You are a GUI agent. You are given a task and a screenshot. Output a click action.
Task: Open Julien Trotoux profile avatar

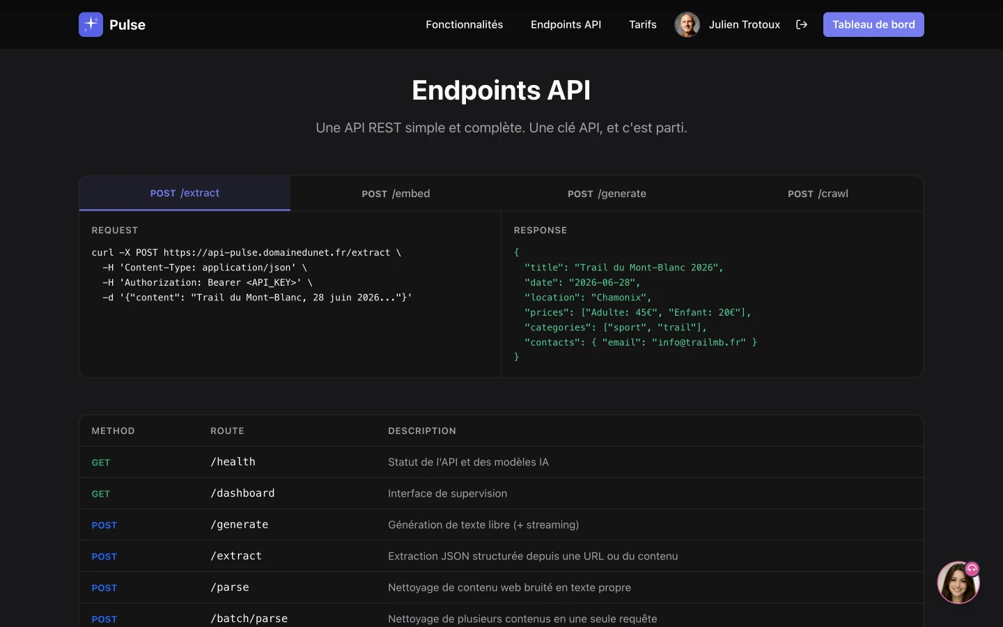pos(687,24)
